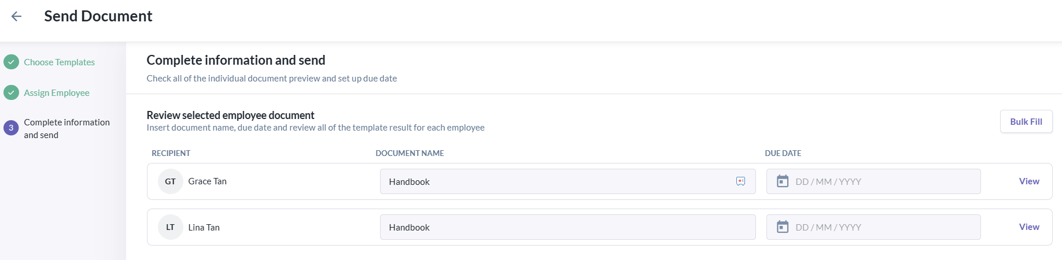This screenshot has height=260, width=1062.
Task: Click the green checkmark beside Assign Employee
Action: point(11,92)
